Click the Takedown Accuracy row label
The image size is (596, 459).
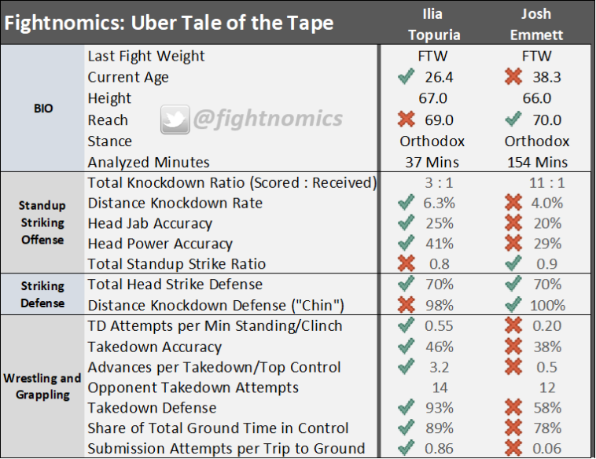point(154,347)
